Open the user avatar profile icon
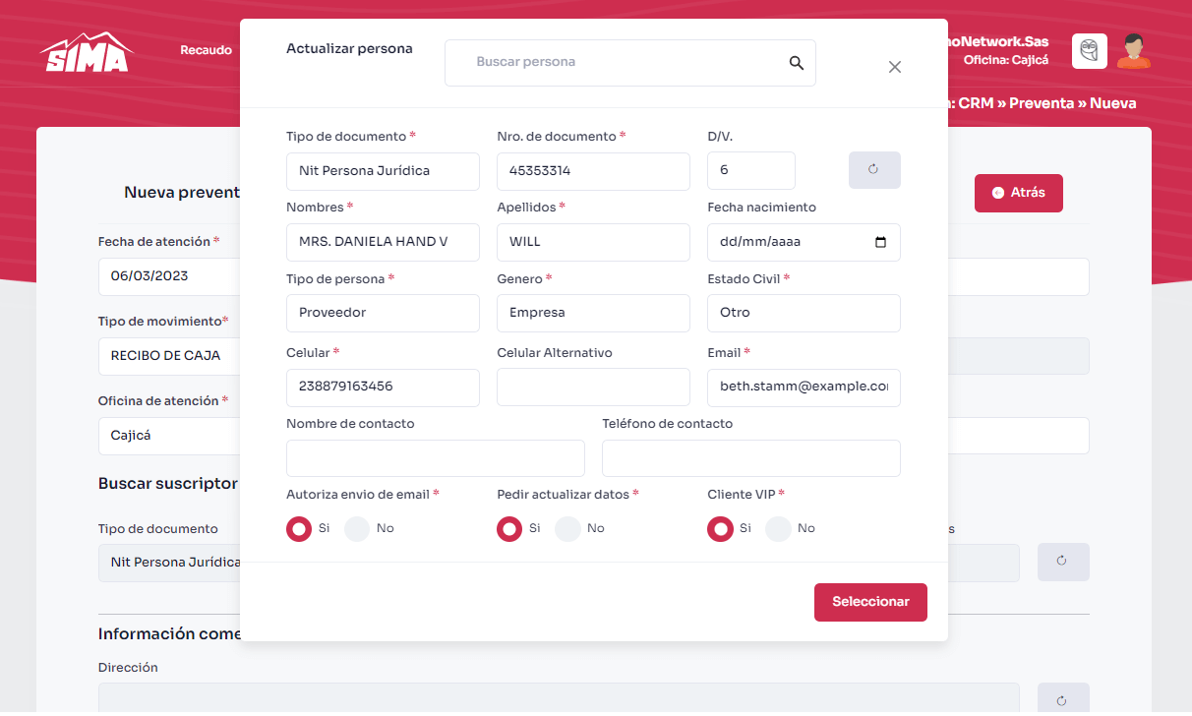 (1133, 51)
